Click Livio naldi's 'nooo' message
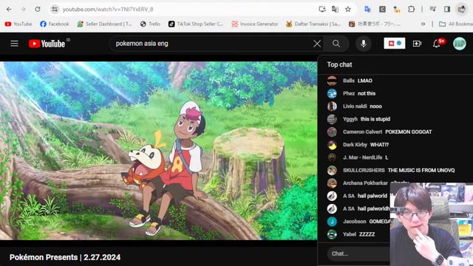 pyautogui.click(x=375, y=106)
